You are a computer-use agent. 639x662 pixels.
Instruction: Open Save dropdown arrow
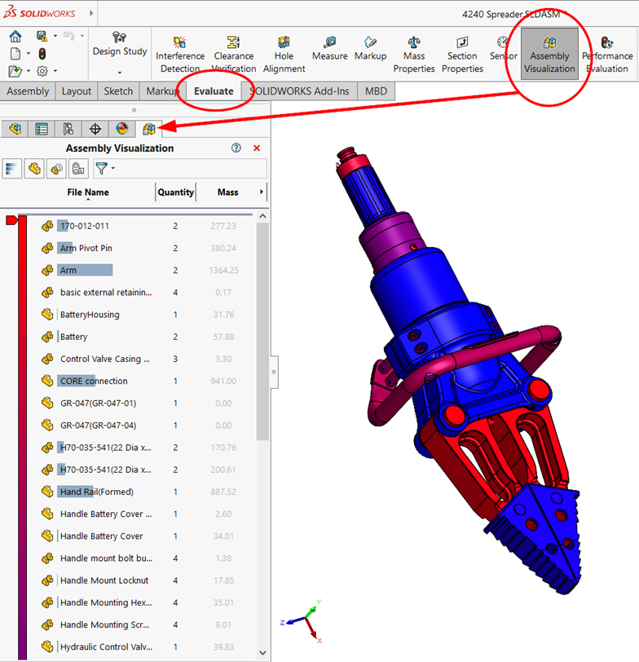tap(55, 37)
